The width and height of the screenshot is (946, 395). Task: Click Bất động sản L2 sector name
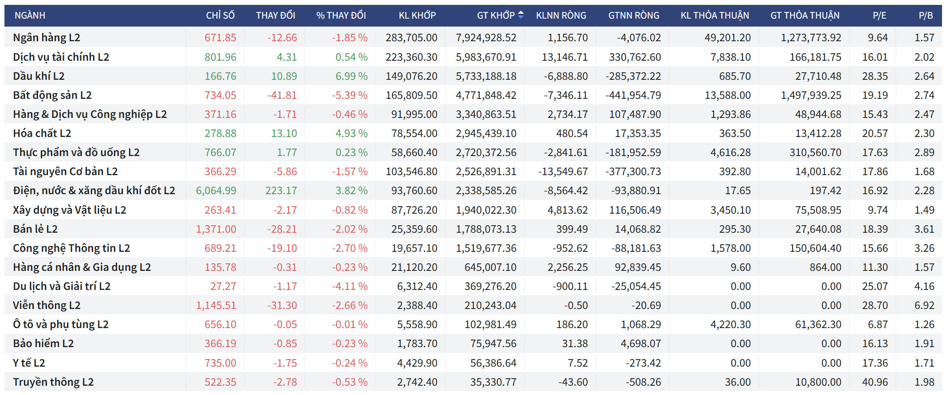coord(52,95)
